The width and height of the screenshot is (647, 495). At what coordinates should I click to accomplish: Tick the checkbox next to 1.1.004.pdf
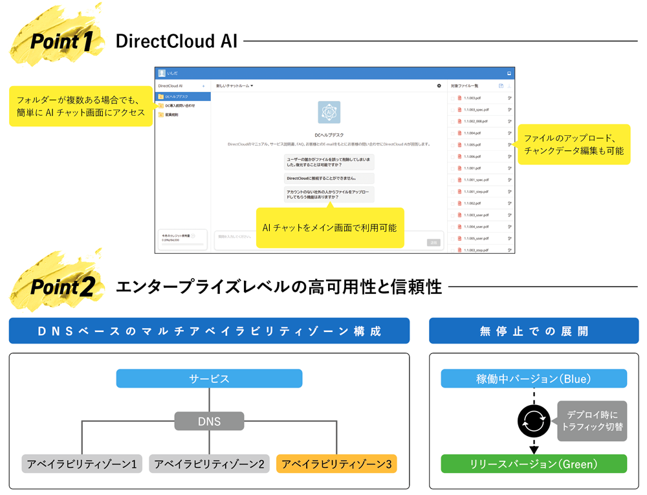[x=453, y=134]
